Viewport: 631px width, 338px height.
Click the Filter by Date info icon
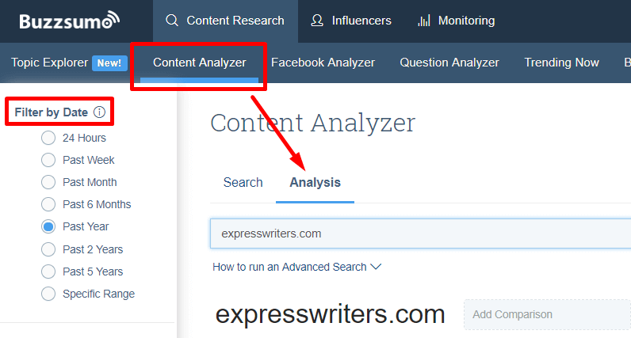(x=99, y=112)
